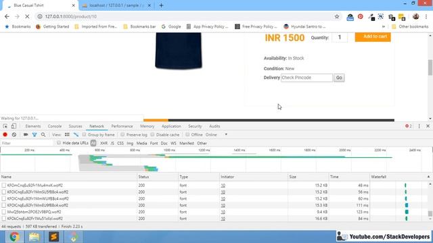Screen dimensions: 433x243
Task: Stop loading the page
Action: click(27, 16)
